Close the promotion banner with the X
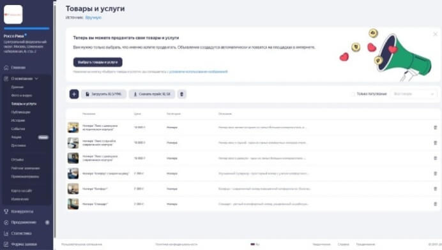Screen dimensions: 442x250 click(435, 34)
